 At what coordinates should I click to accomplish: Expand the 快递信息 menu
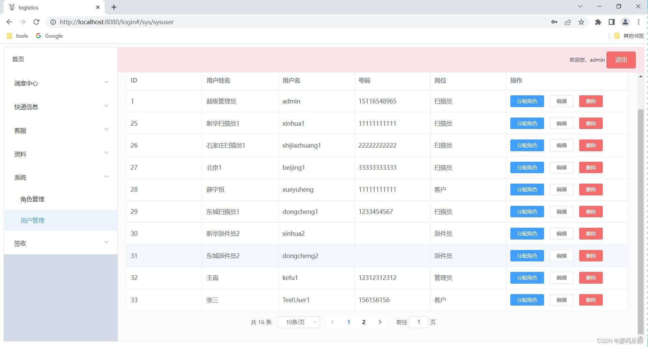61,107
